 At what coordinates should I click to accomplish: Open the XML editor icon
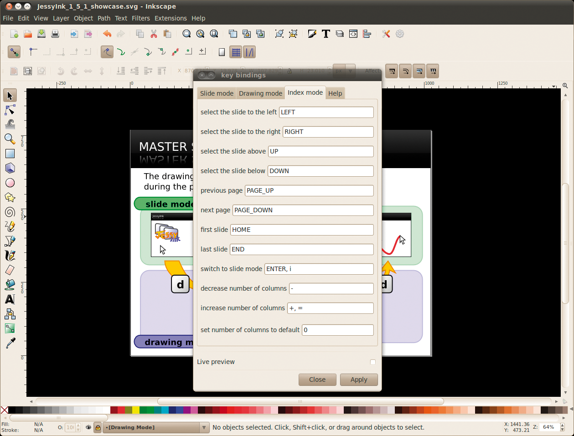[x=353, y=34]
